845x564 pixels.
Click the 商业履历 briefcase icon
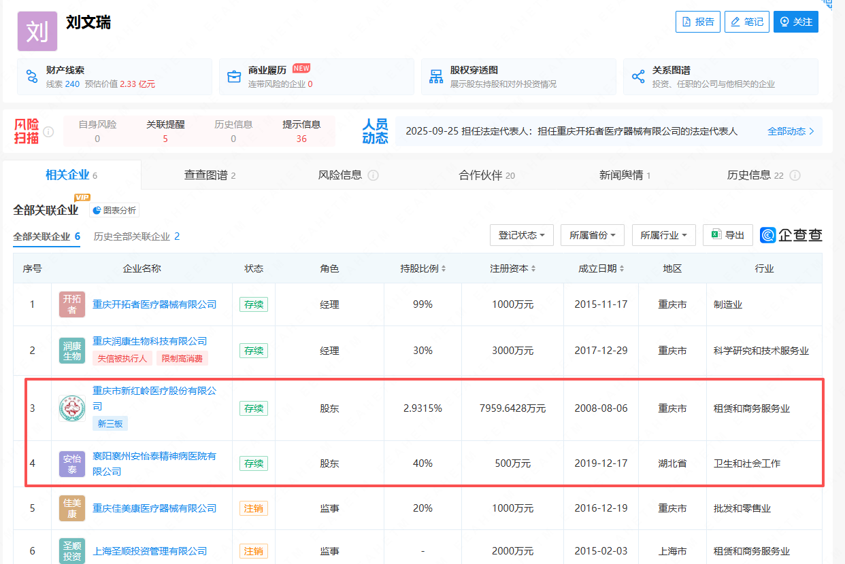tap(234, 76)
